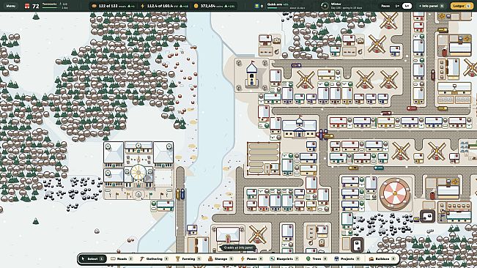Image resolution: width=477 pixels, height=268 pixels.
Task: Open the Gathering build category
Action: [x=154, y=258]
